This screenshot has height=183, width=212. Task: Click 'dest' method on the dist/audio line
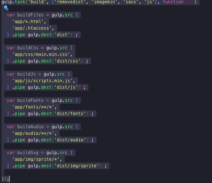coord(46,140)
